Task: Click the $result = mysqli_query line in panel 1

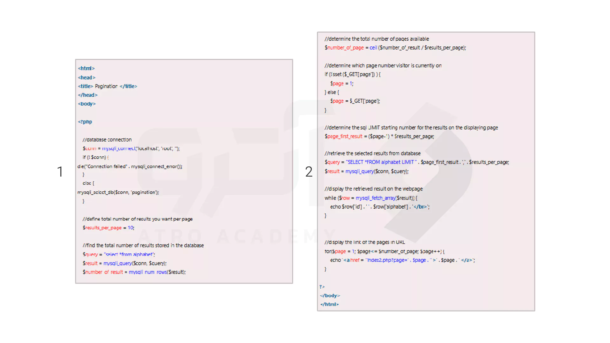Action: (125, 263)
